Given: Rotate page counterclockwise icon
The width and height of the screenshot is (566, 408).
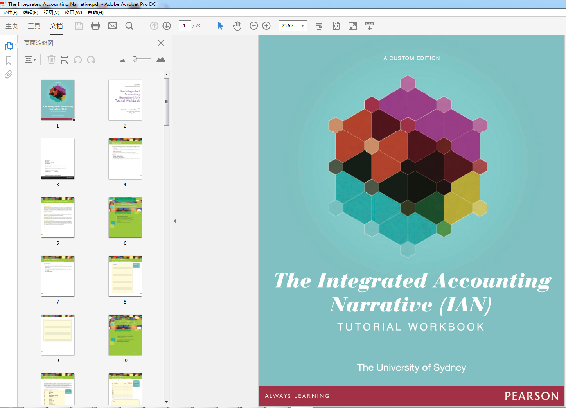Looking at the screenshot, I should click(x=78, y=59).
